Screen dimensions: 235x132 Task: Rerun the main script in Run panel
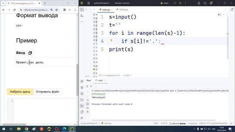pos(87,86)
